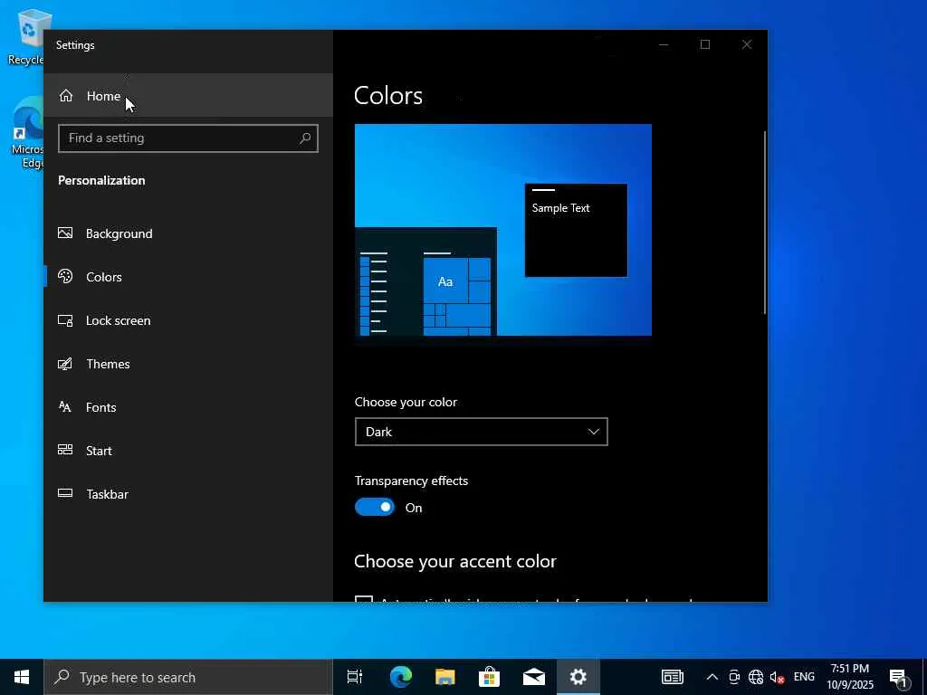927x695 pixels.
Task: Select Microsoft Edge desktop shortcut
Action: pos(27,133)
